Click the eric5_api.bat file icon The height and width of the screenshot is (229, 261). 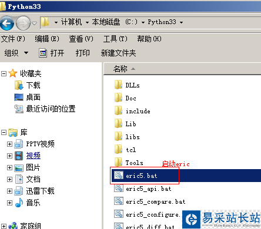pyautogui.click(x=119, y=188)
